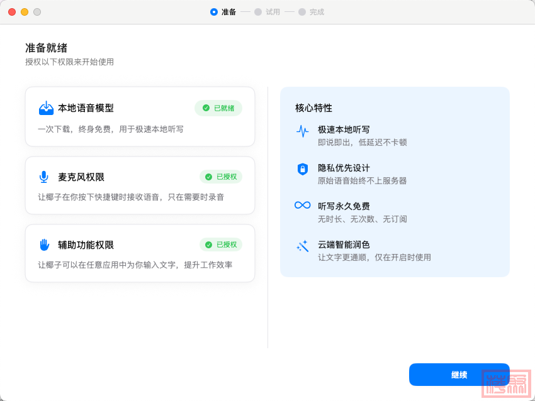Click the accessibility hand icon
535x401 pixels.
pyautogui.click(x=44, y=244)
